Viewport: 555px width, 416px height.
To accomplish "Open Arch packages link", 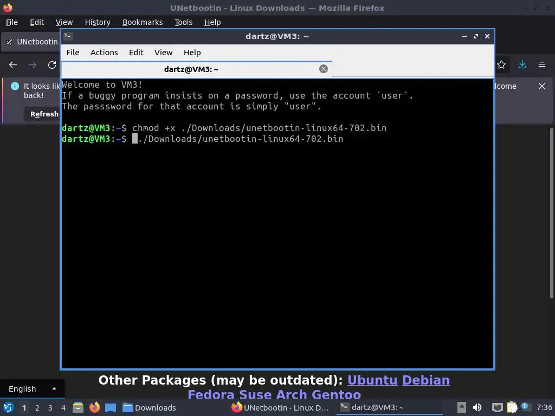I will 291,394.
